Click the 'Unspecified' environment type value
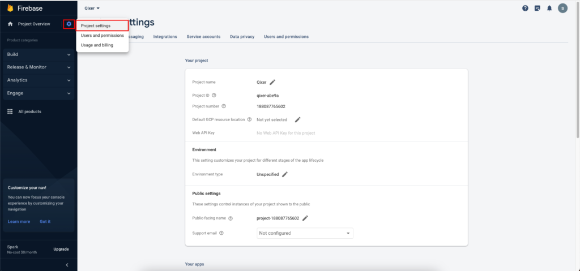Screen dimensions: 580x271 tap(268, 174)
